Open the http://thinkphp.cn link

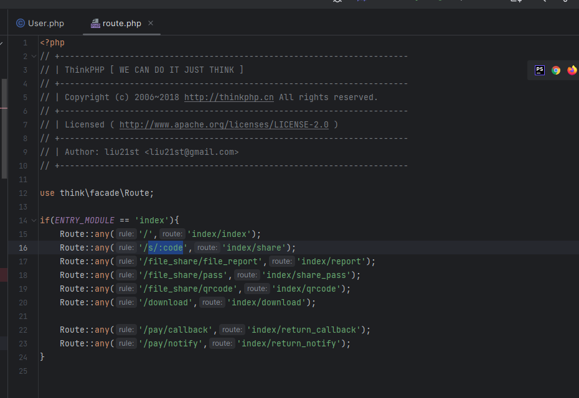point(229,98)
